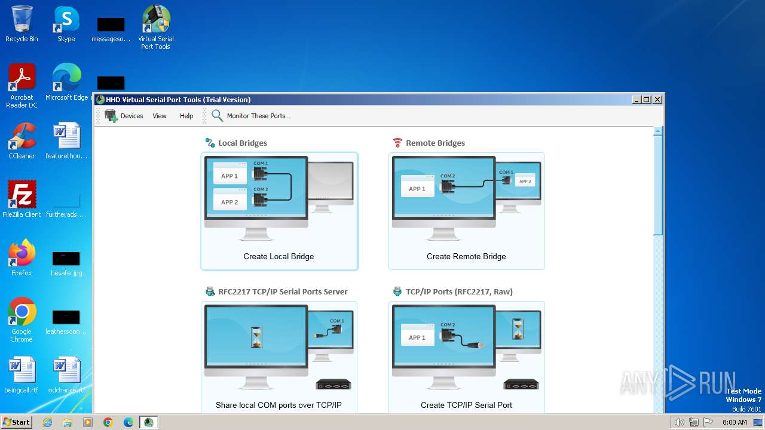Click the Local Bridges section icon
Screen dimensions: 765x430
coord(210,143)
